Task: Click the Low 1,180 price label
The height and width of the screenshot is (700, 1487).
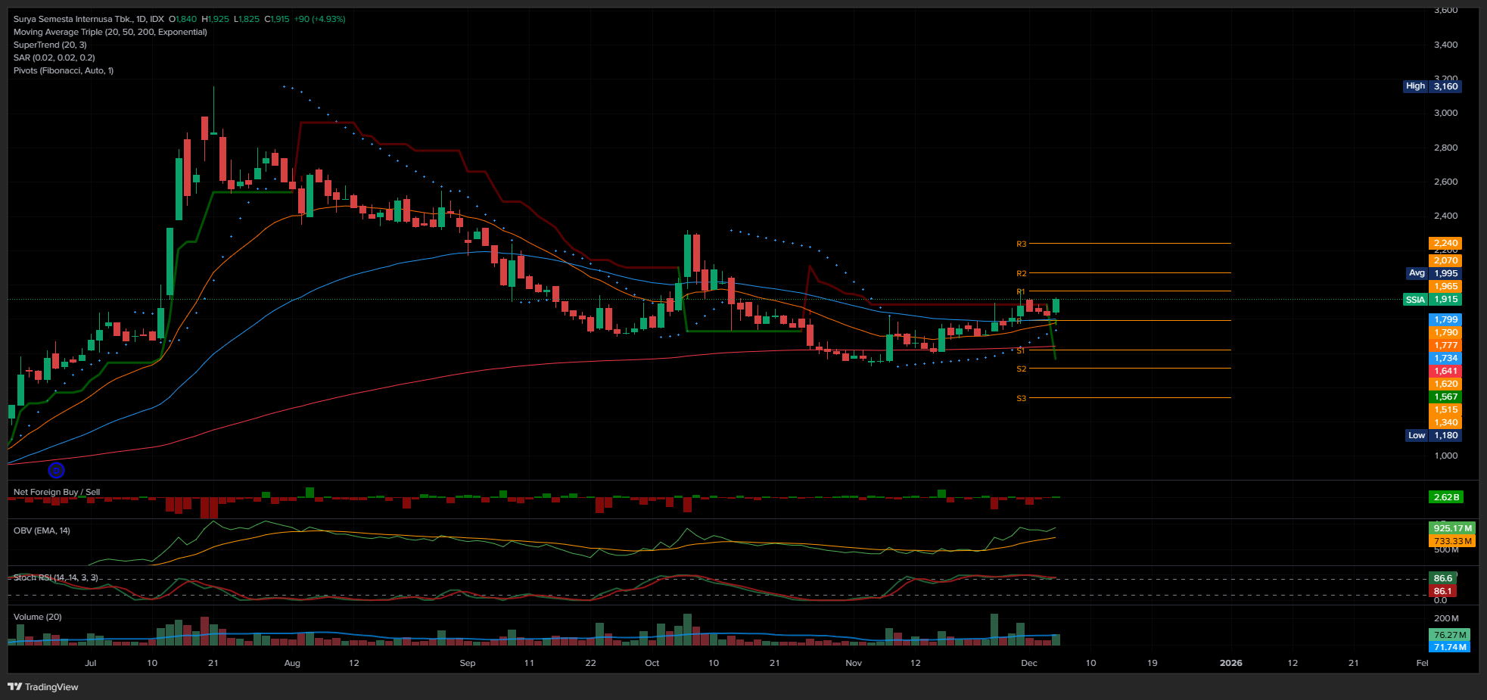Action: pos(1433,435)
